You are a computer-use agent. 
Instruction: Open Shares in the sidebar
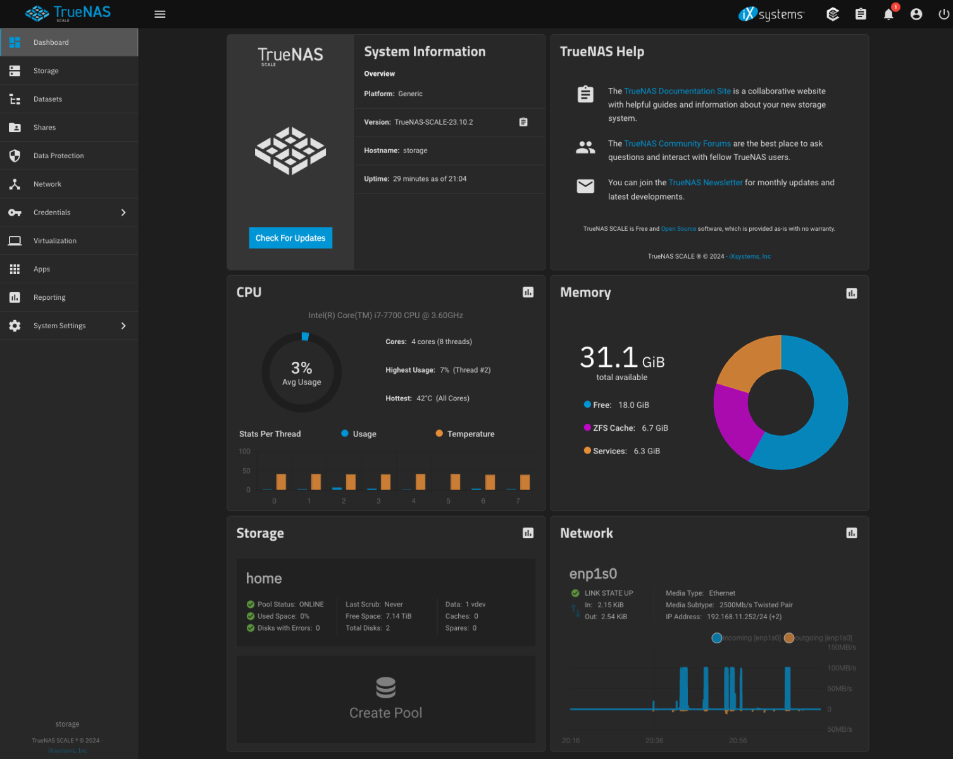(x=69, y=127)
